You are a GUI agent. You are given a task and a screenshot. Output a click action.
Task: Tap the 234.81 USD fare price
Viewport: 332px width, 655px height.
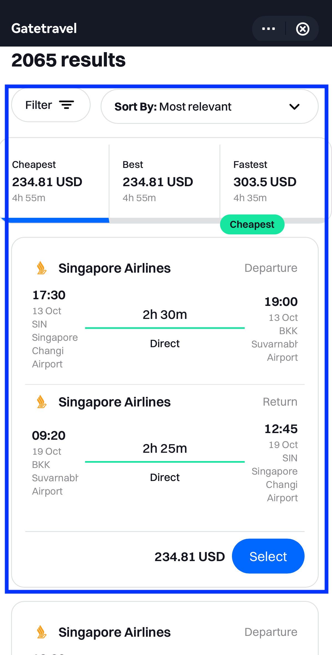pyautogui.click(x=190, y=557)
